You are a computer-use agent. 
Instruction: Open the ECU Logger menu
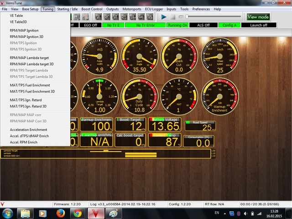click(154, 9)
